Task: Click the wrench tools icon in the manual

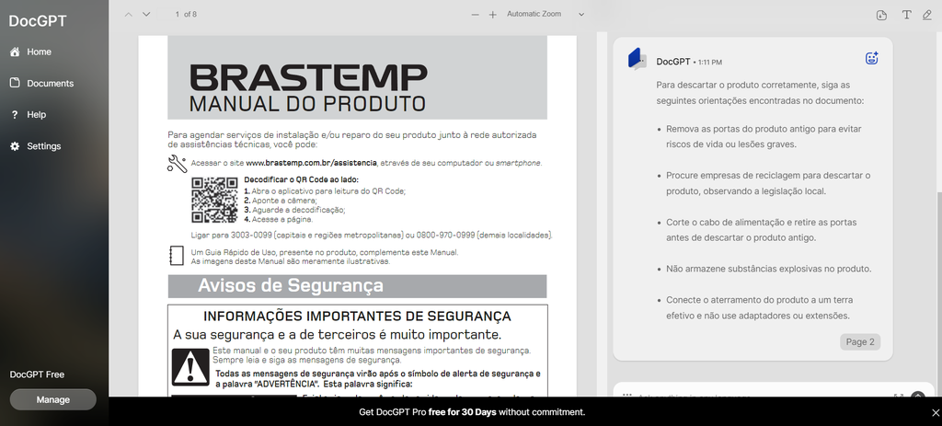Action: coord(177,164)
